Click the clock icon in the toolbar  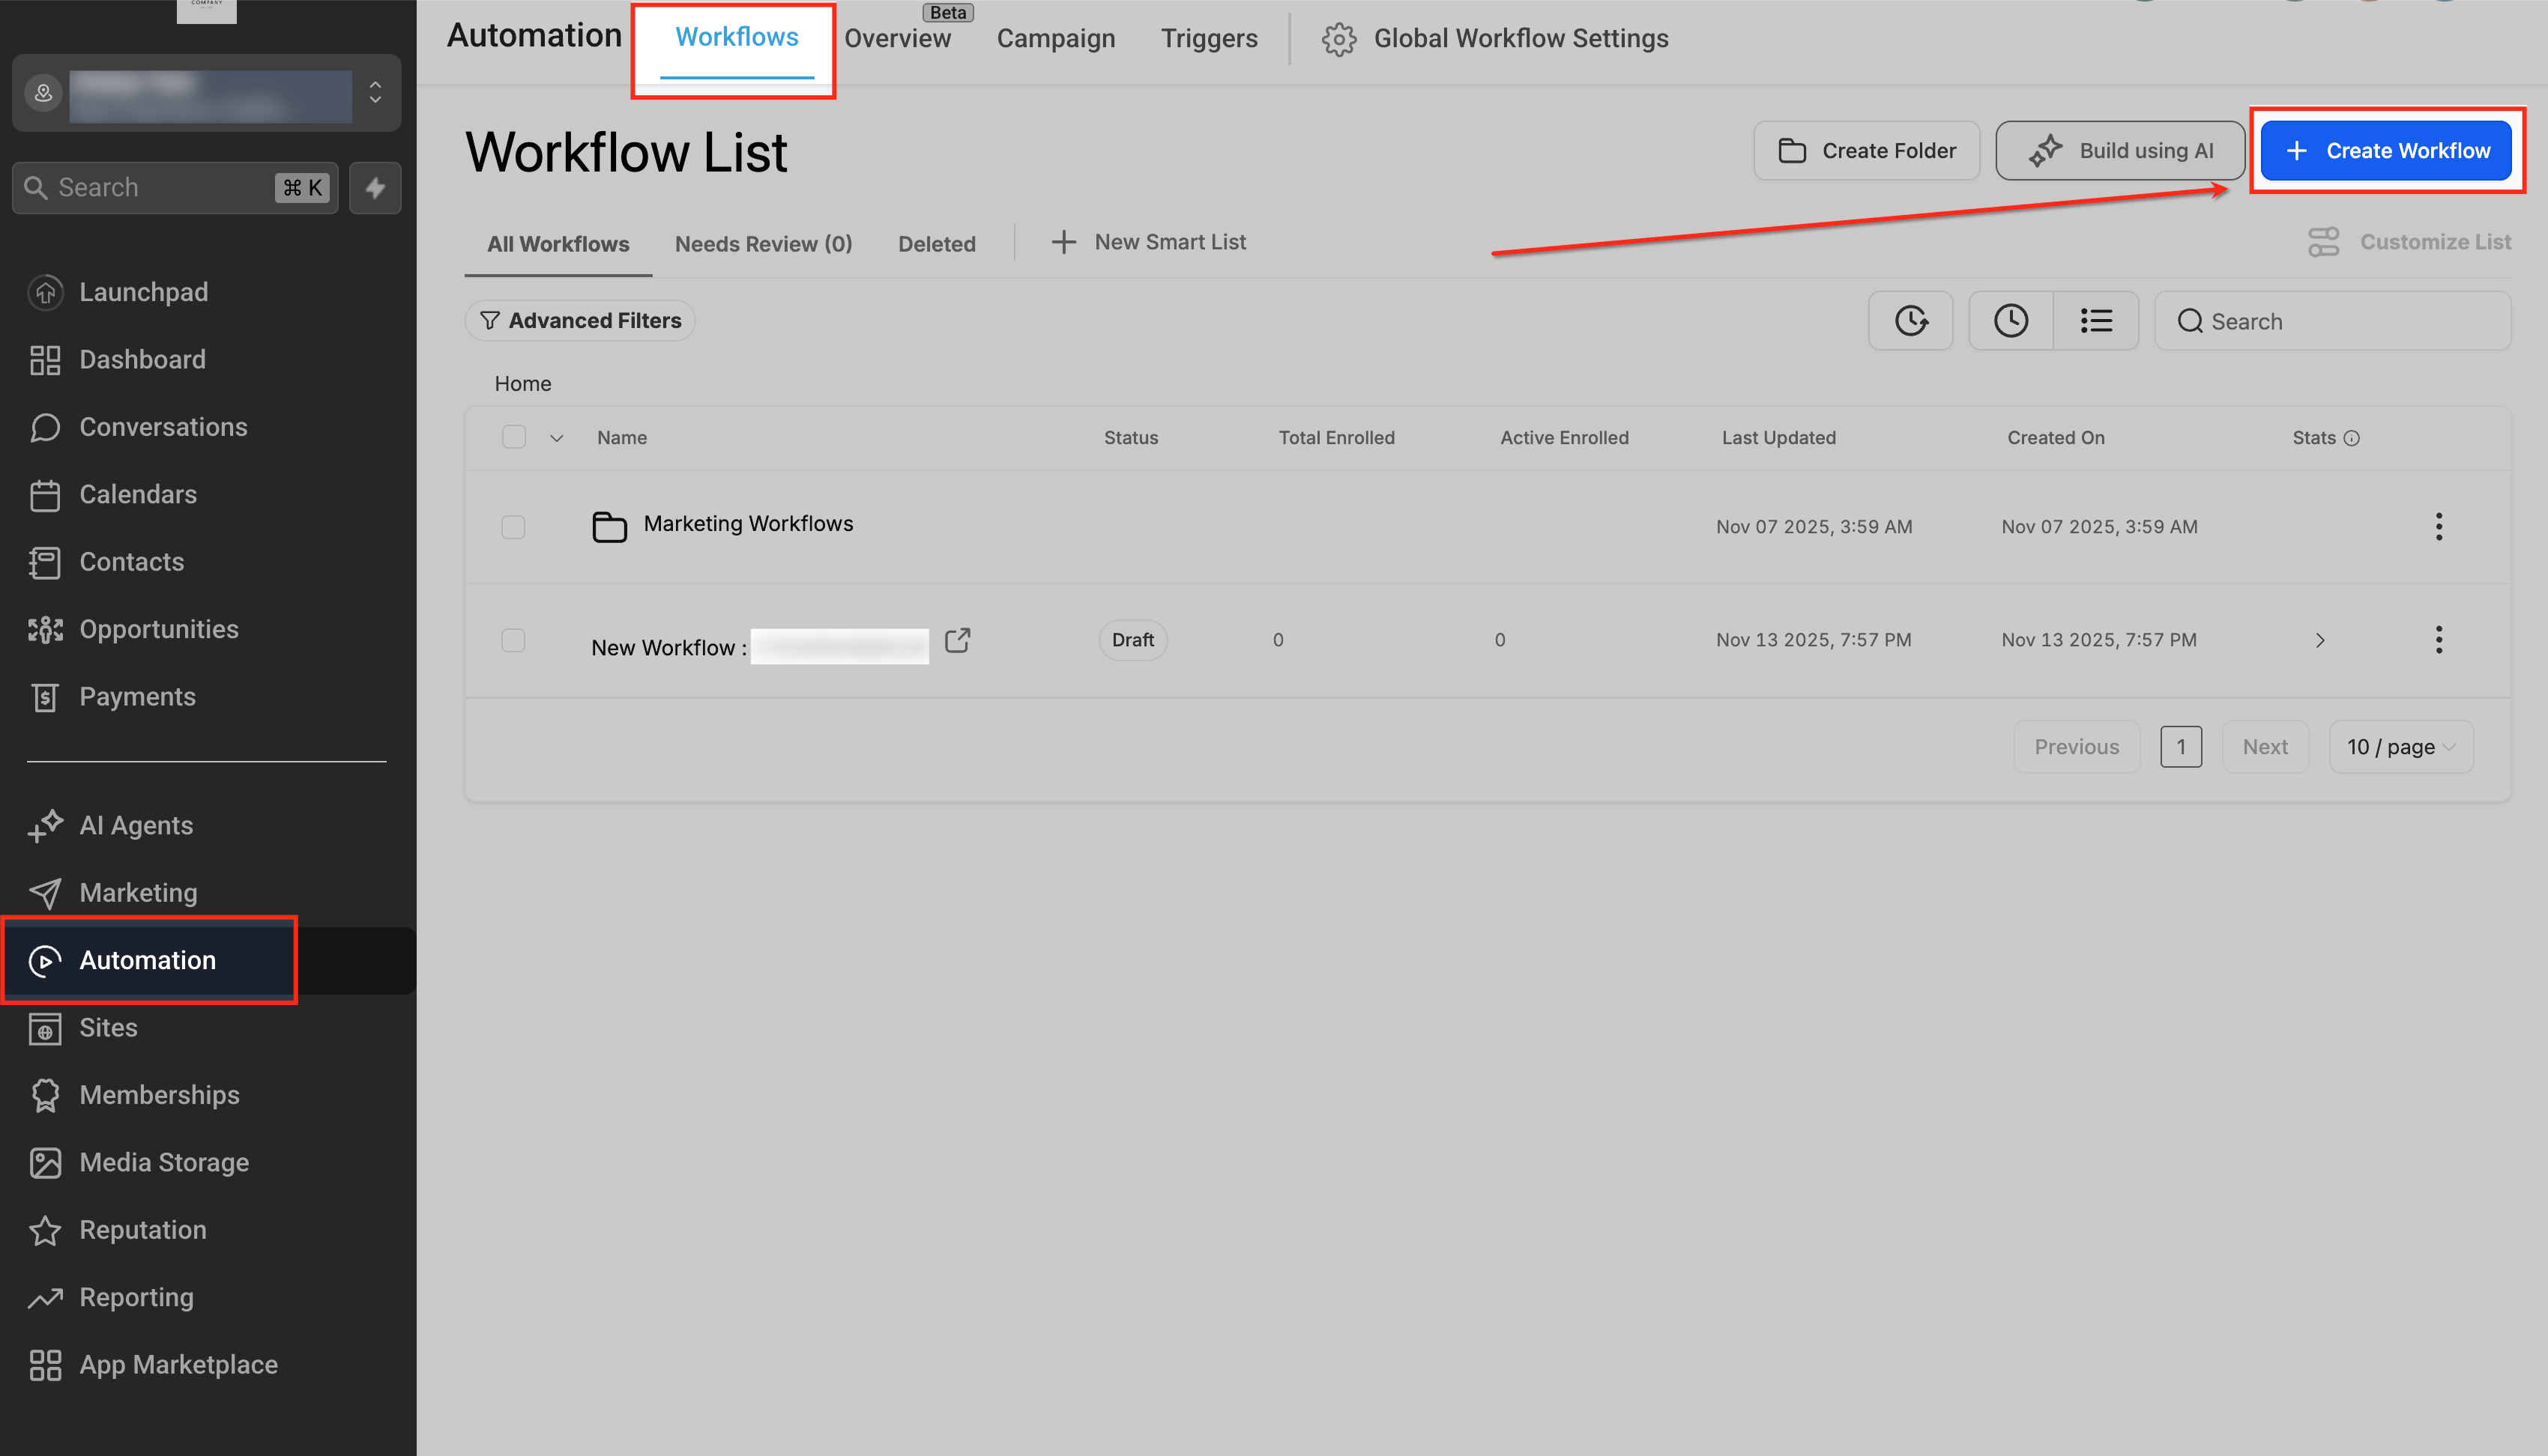pos(2010,320)
